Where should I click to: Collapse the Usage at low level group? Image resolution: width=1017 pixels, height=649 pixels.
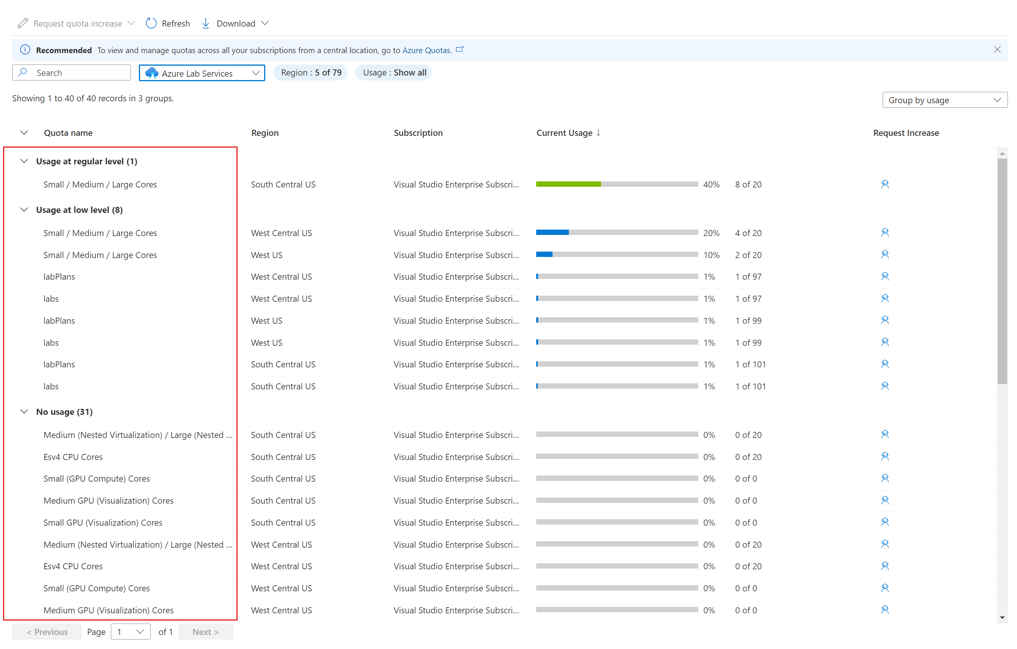(x=24, y=210)
